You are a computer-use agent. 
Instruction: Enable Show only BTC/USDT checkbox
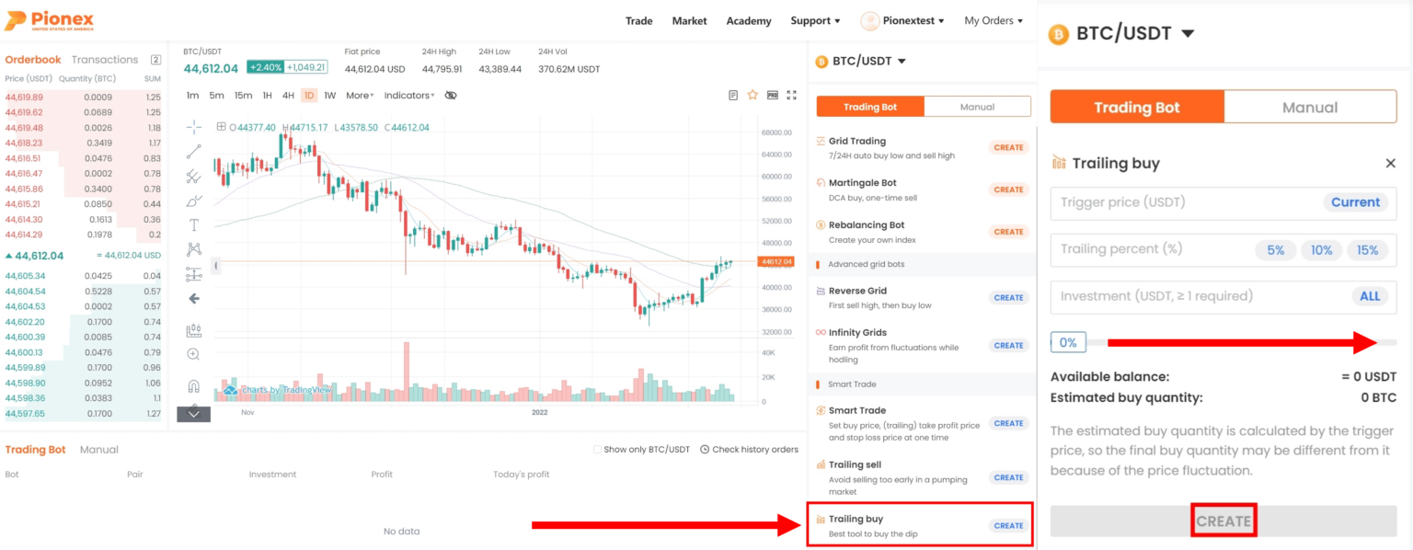(597, 449)
